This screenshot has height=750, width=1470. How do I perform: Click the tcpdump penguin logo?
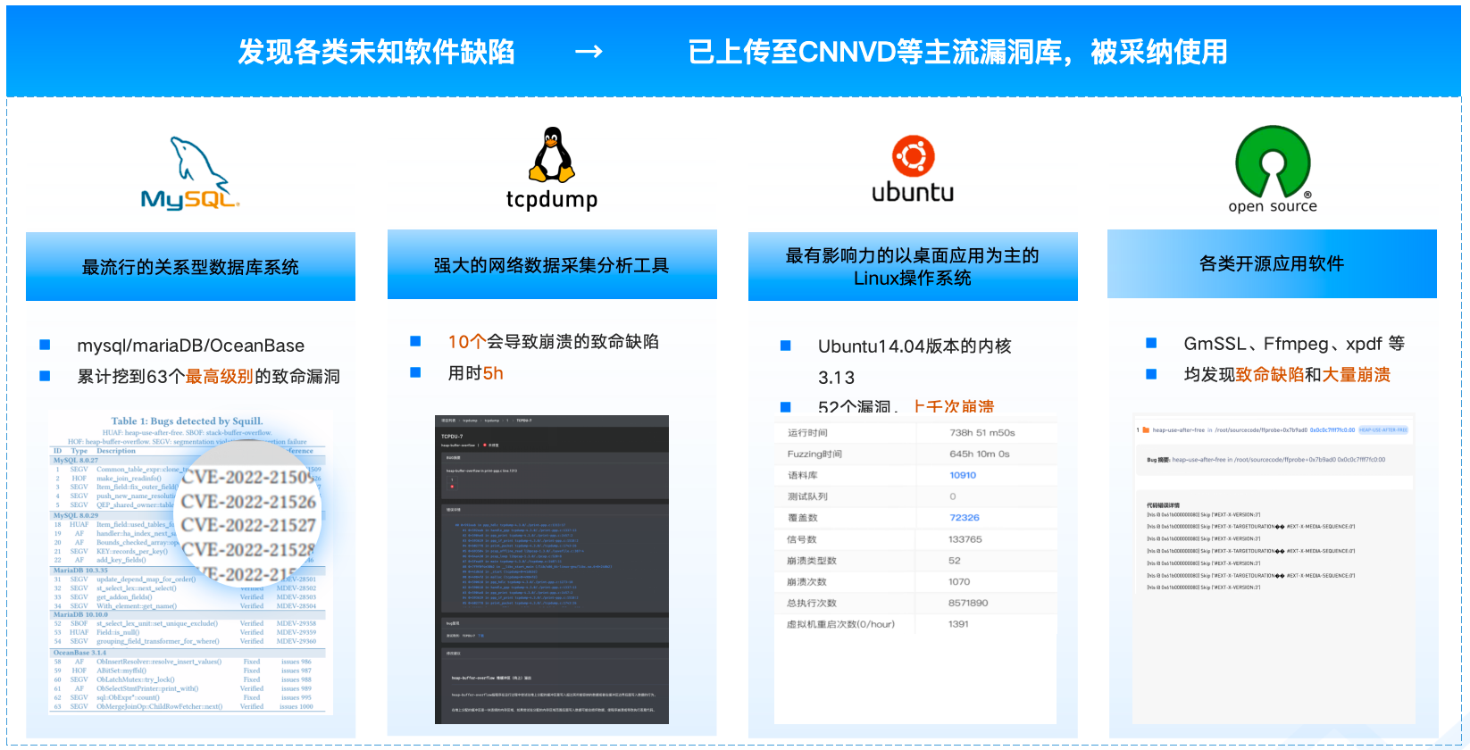[552, 155]
